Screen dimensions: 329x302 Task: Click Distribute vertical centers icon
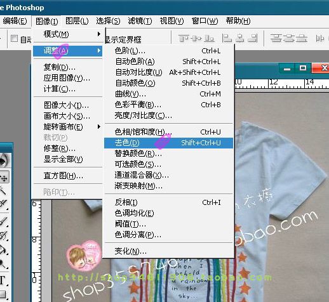pos(288,38)
